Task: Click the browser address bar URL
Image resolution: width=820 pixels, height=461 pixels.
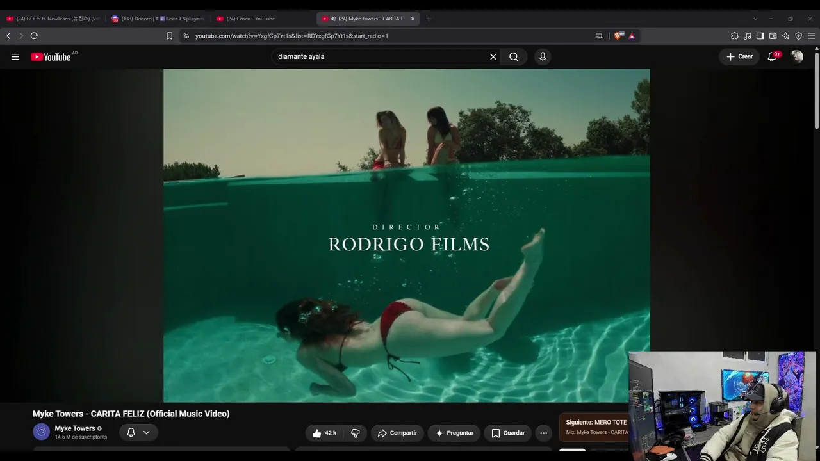Action: [x=291, y=36]
